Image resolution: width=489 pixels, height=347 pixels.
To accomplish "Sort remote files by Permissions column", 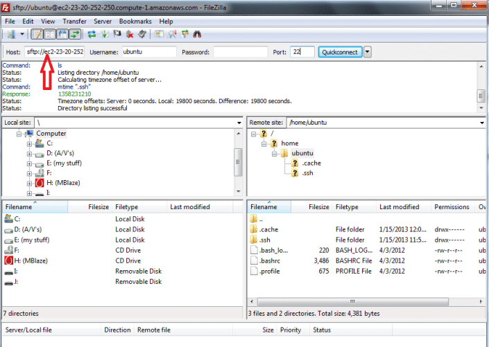I will point(453,207).
